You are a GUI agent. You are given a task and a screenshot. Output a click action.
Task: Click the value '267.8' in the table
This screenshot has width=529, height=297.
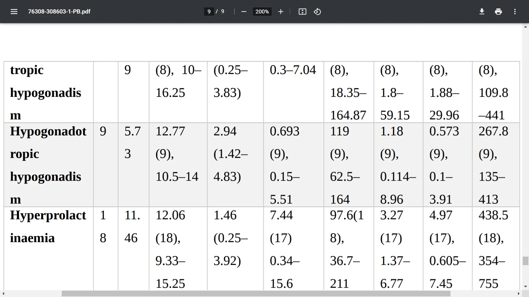point(493,131)
